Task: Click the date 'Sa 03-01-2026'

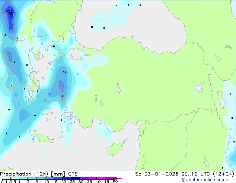Action: [157, 174]
